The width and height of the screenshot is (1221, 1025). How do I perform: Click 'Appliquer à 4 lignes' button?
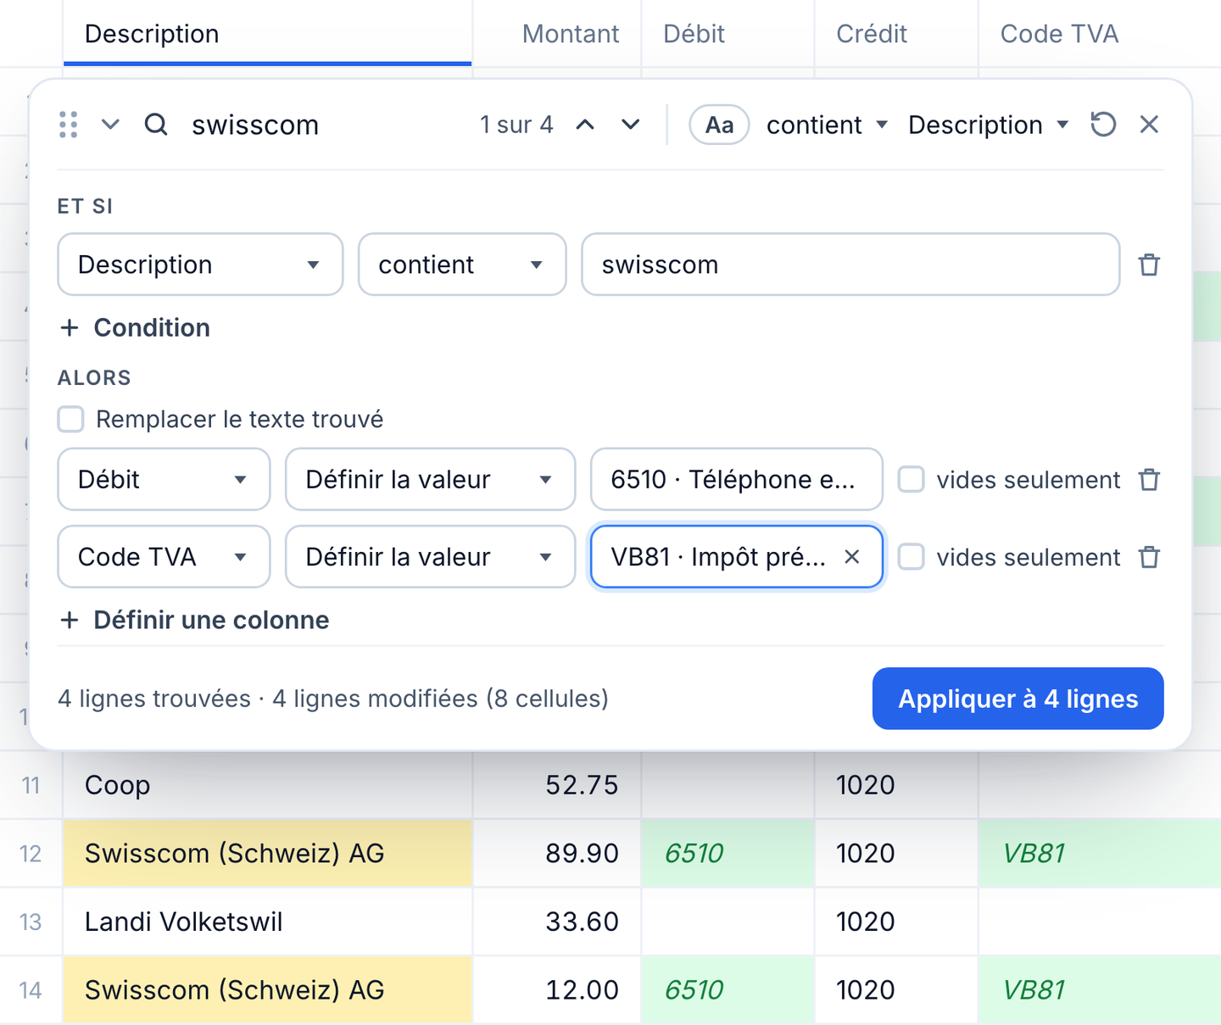(x=1017, y=699)
